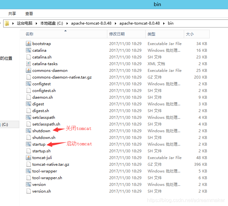The height and width of the screenshot is (206, 228).
Task: Click the 48 KB size of tomcat-juli
Action: point(201,157)
